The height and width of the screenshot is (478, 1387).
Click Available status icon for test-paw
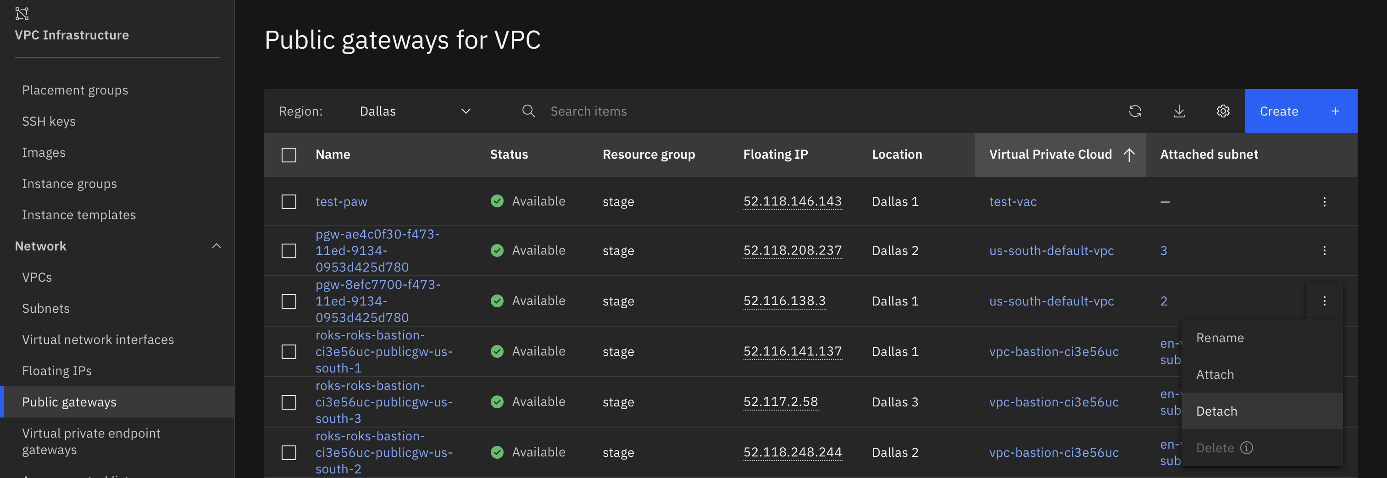click(x=497, y=201)
